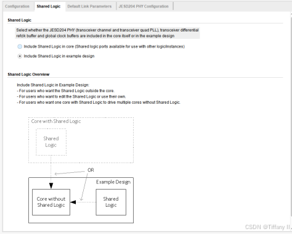
Task: Click 'For users who want the Shared Logic outside the core' line
Action: point(66,91)
